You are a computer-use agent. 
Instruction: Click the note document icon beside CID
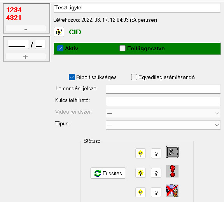click(x=59, y=32)
